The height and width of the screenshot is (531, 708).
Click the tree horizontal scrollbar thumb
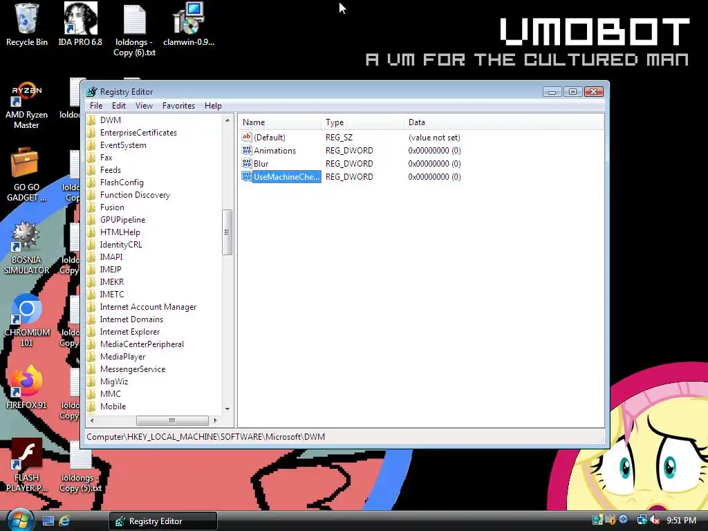pyautogui.click(x=172, y=420)
